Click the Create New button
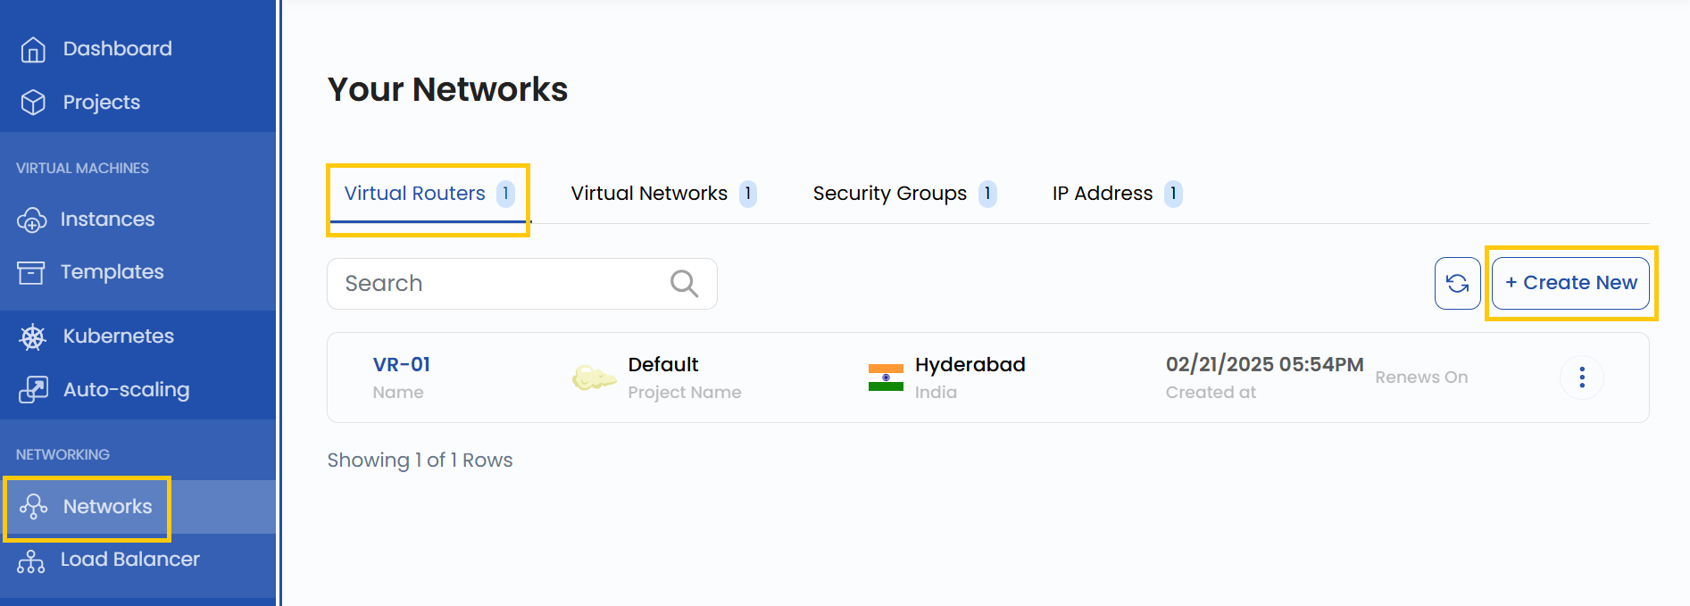The height and width of the screenshot is (606, 1690). click(x=1570, y=284)
